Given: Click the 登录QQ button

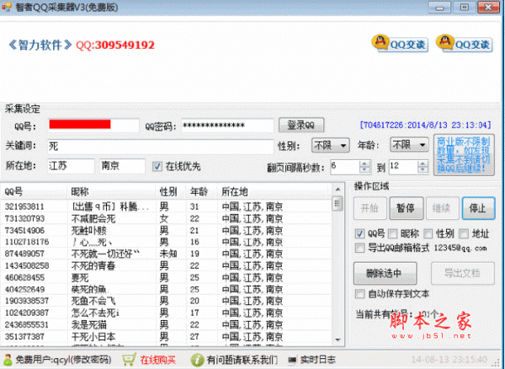Looking at the screenshot, I should (301, 125).
